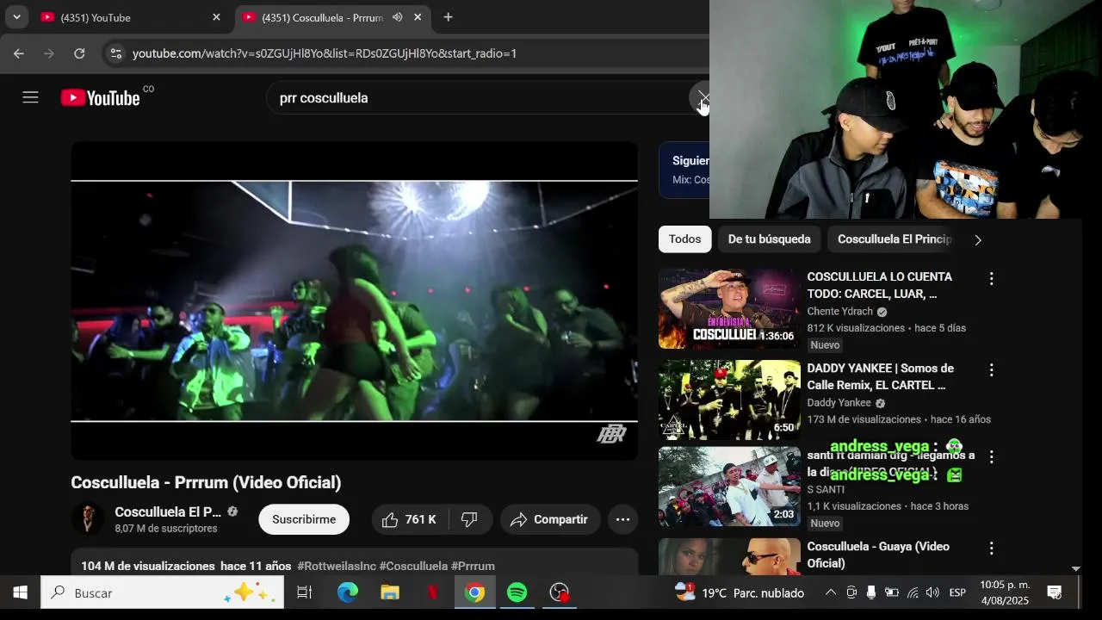Viewport: 1102px width, 620px height.
Task: Open Chrome from the taskbar
Action: [x=475, y=592]
